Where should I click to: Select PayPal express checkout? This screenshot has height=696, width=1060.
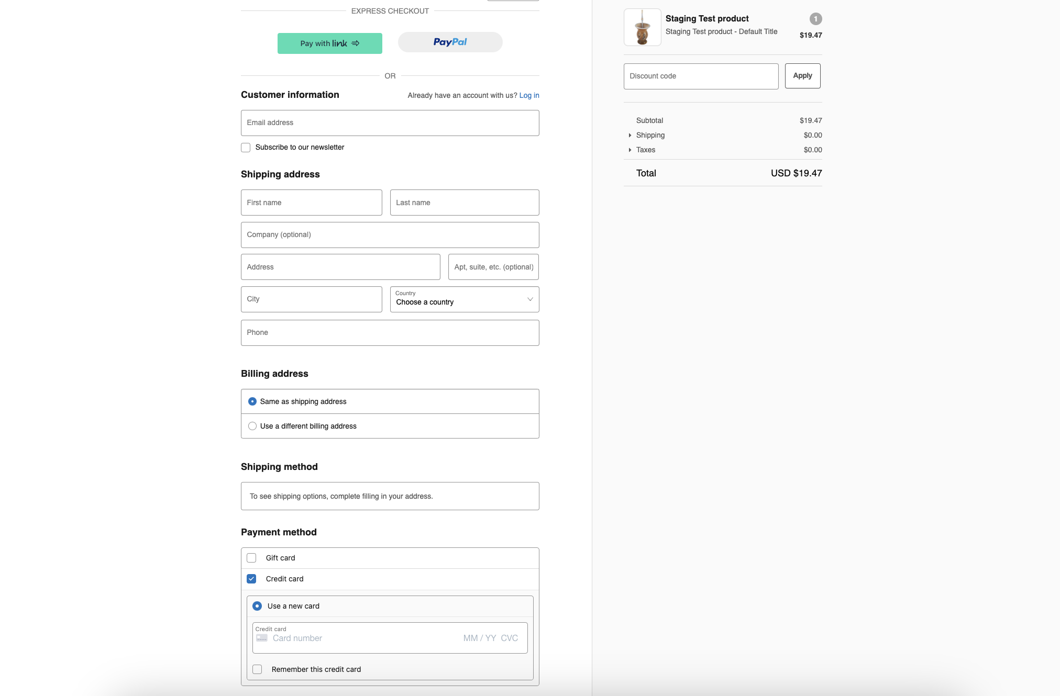(449, 42)
